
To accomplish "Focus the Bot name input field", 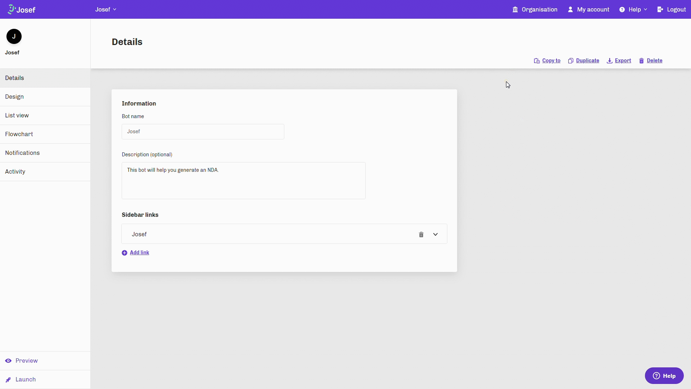I will (x=203, y=131).
